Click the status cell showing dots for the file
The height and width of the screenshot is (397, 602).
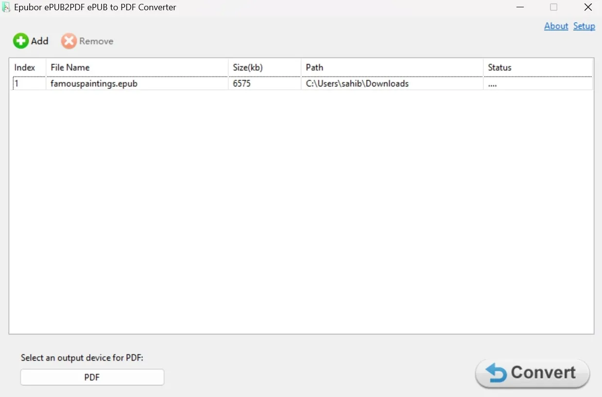coord(492,83)
